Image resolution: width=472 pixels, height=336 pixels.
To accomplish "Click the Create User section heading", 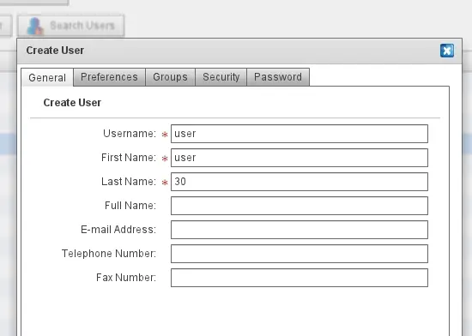I will pyautogui.click(x=72, y=103).
